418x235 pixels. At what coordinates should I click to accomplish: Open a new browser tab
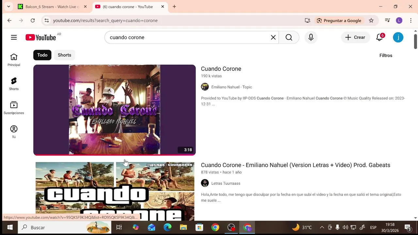point(174,7)
